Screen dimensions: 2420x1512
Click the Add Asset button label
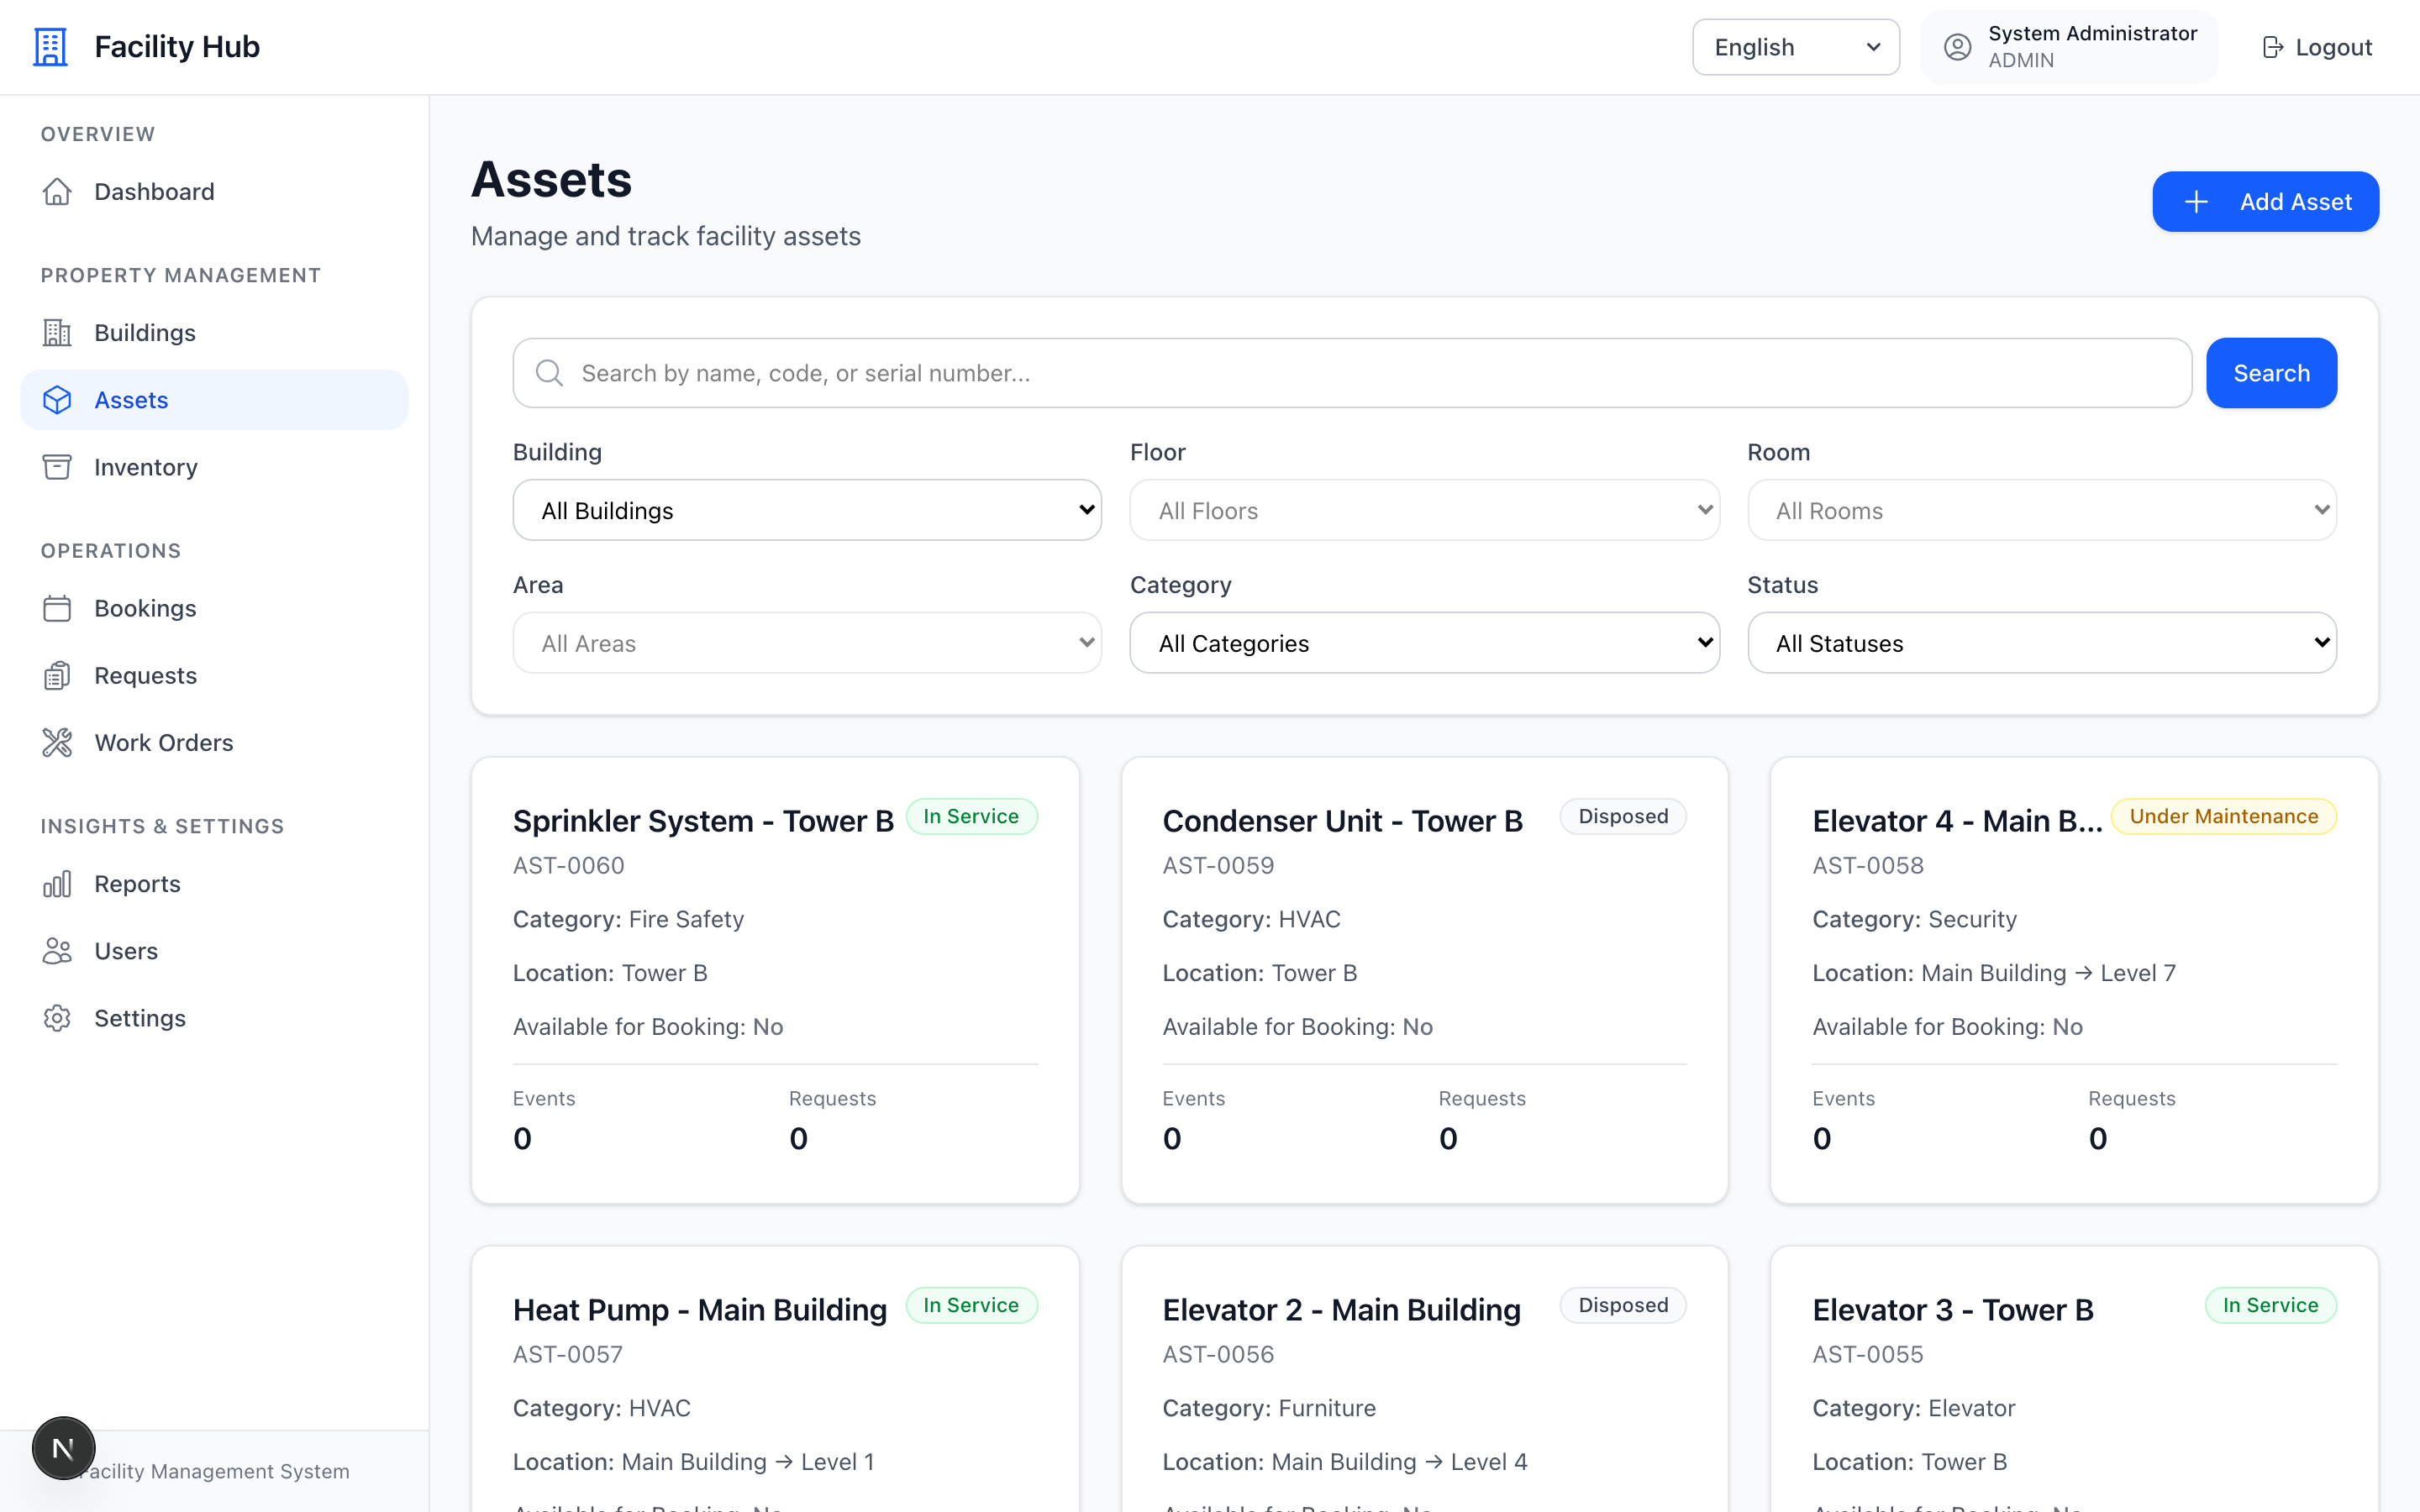[x=2295, y=202]
